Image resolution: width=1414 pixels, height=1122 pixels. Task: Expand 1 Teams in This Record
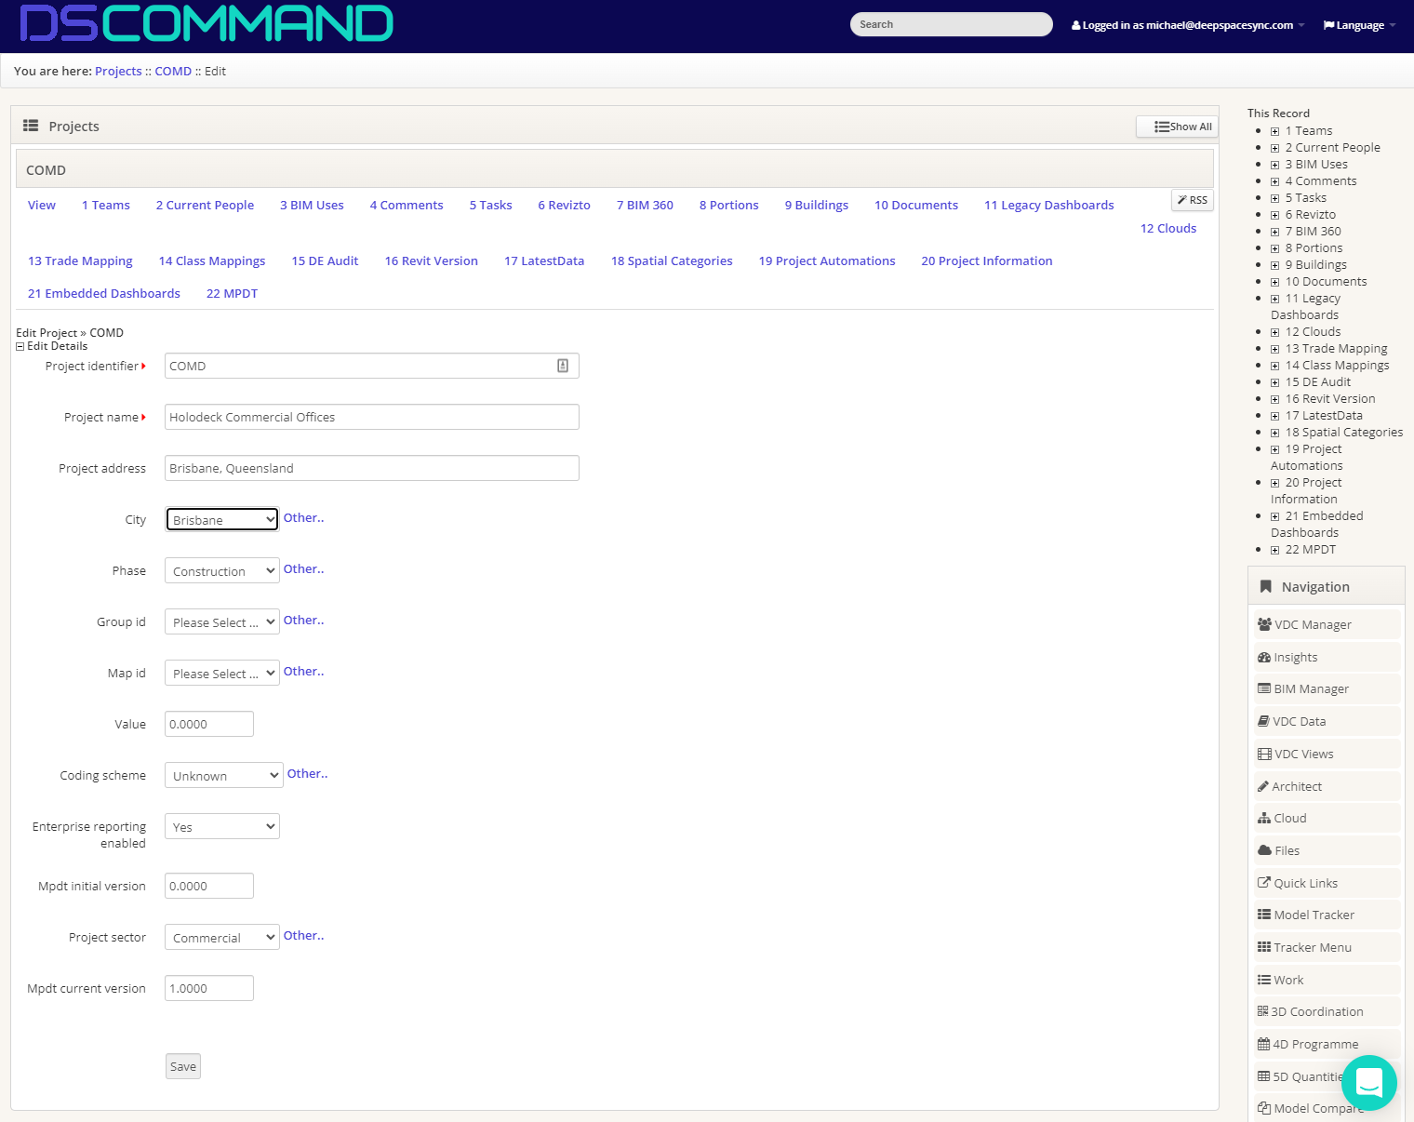click(1274, 131)
